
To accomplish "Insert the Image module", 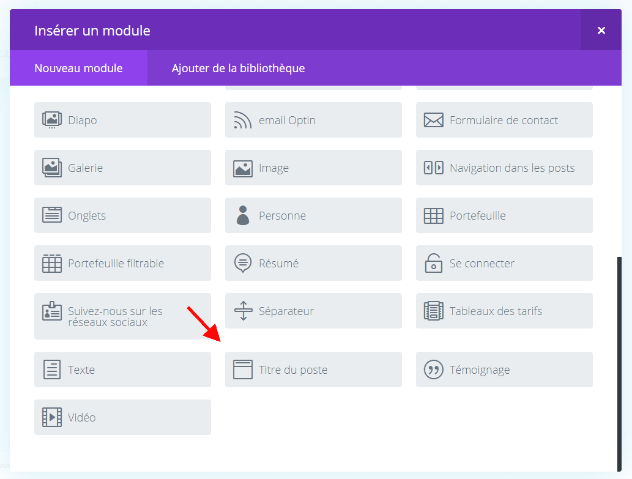I will click(x=313, y=168).
